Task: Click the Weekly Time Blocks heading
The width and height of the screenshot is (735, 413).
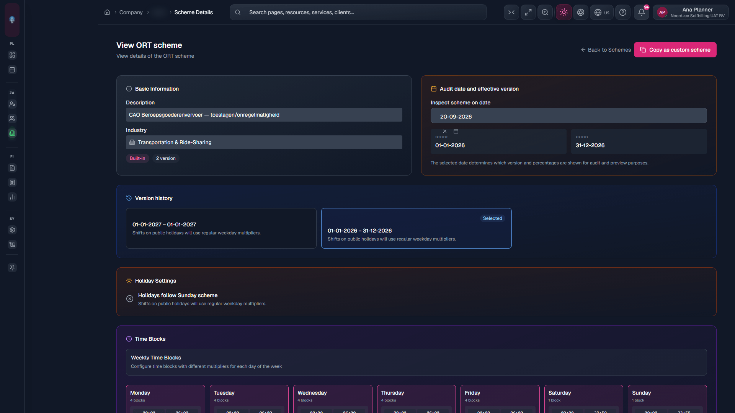Action: (x=156, y=358)
